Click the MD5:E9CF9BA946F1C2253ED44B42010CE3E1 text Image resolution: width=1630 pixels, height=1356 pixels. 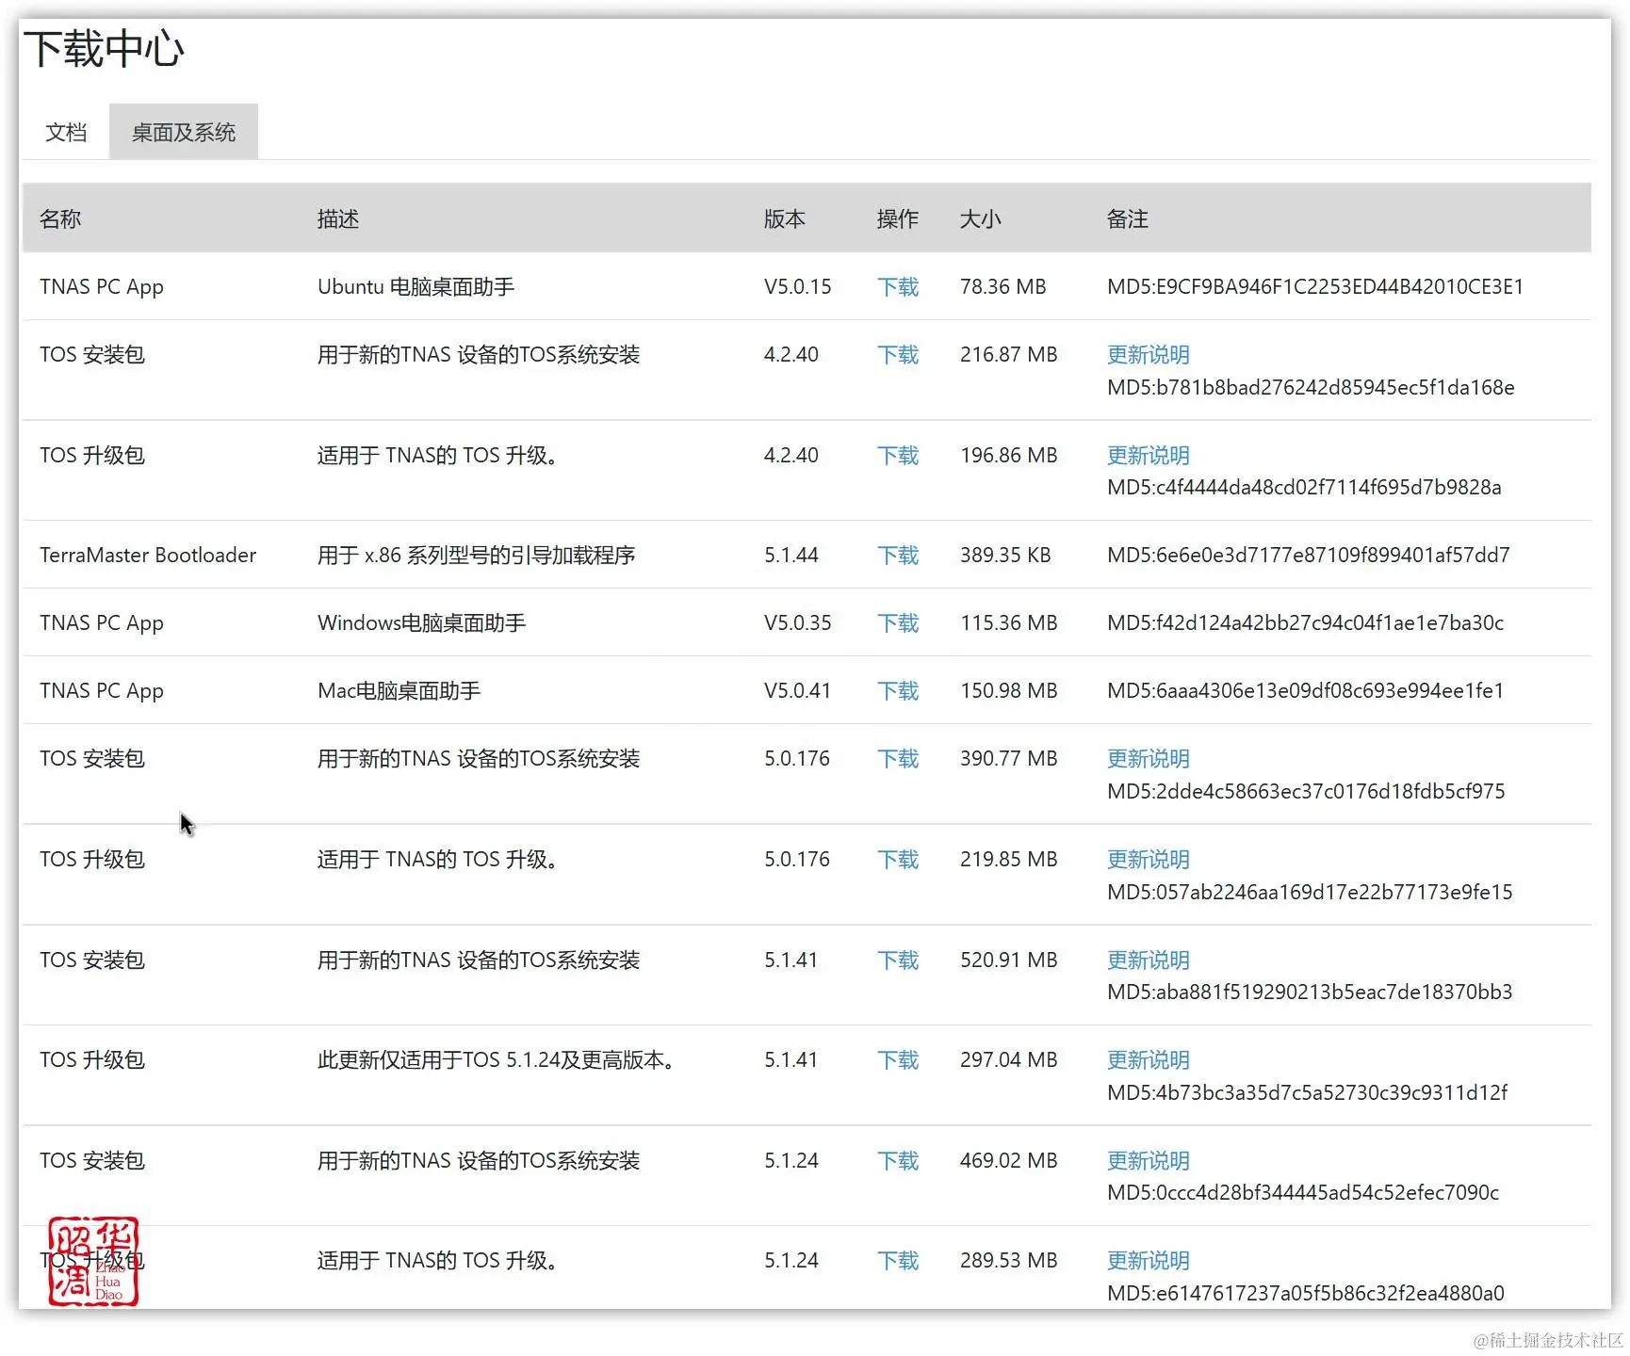pos(1315,287)
